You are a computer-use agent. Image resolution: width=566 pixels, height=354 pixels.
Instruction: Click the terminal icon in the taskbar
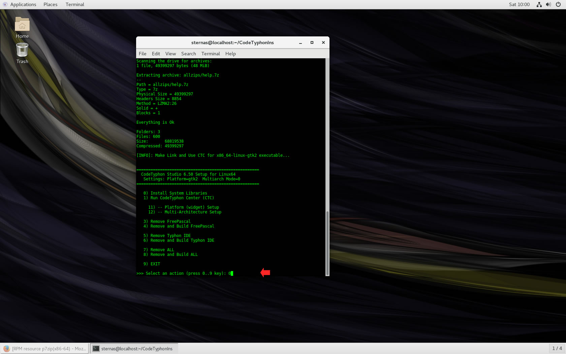(x=96, y=349)
